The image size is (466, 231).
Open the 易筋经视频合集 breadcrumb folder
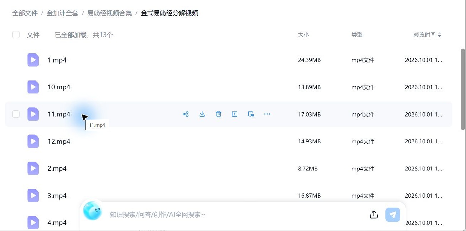point(110,13)
